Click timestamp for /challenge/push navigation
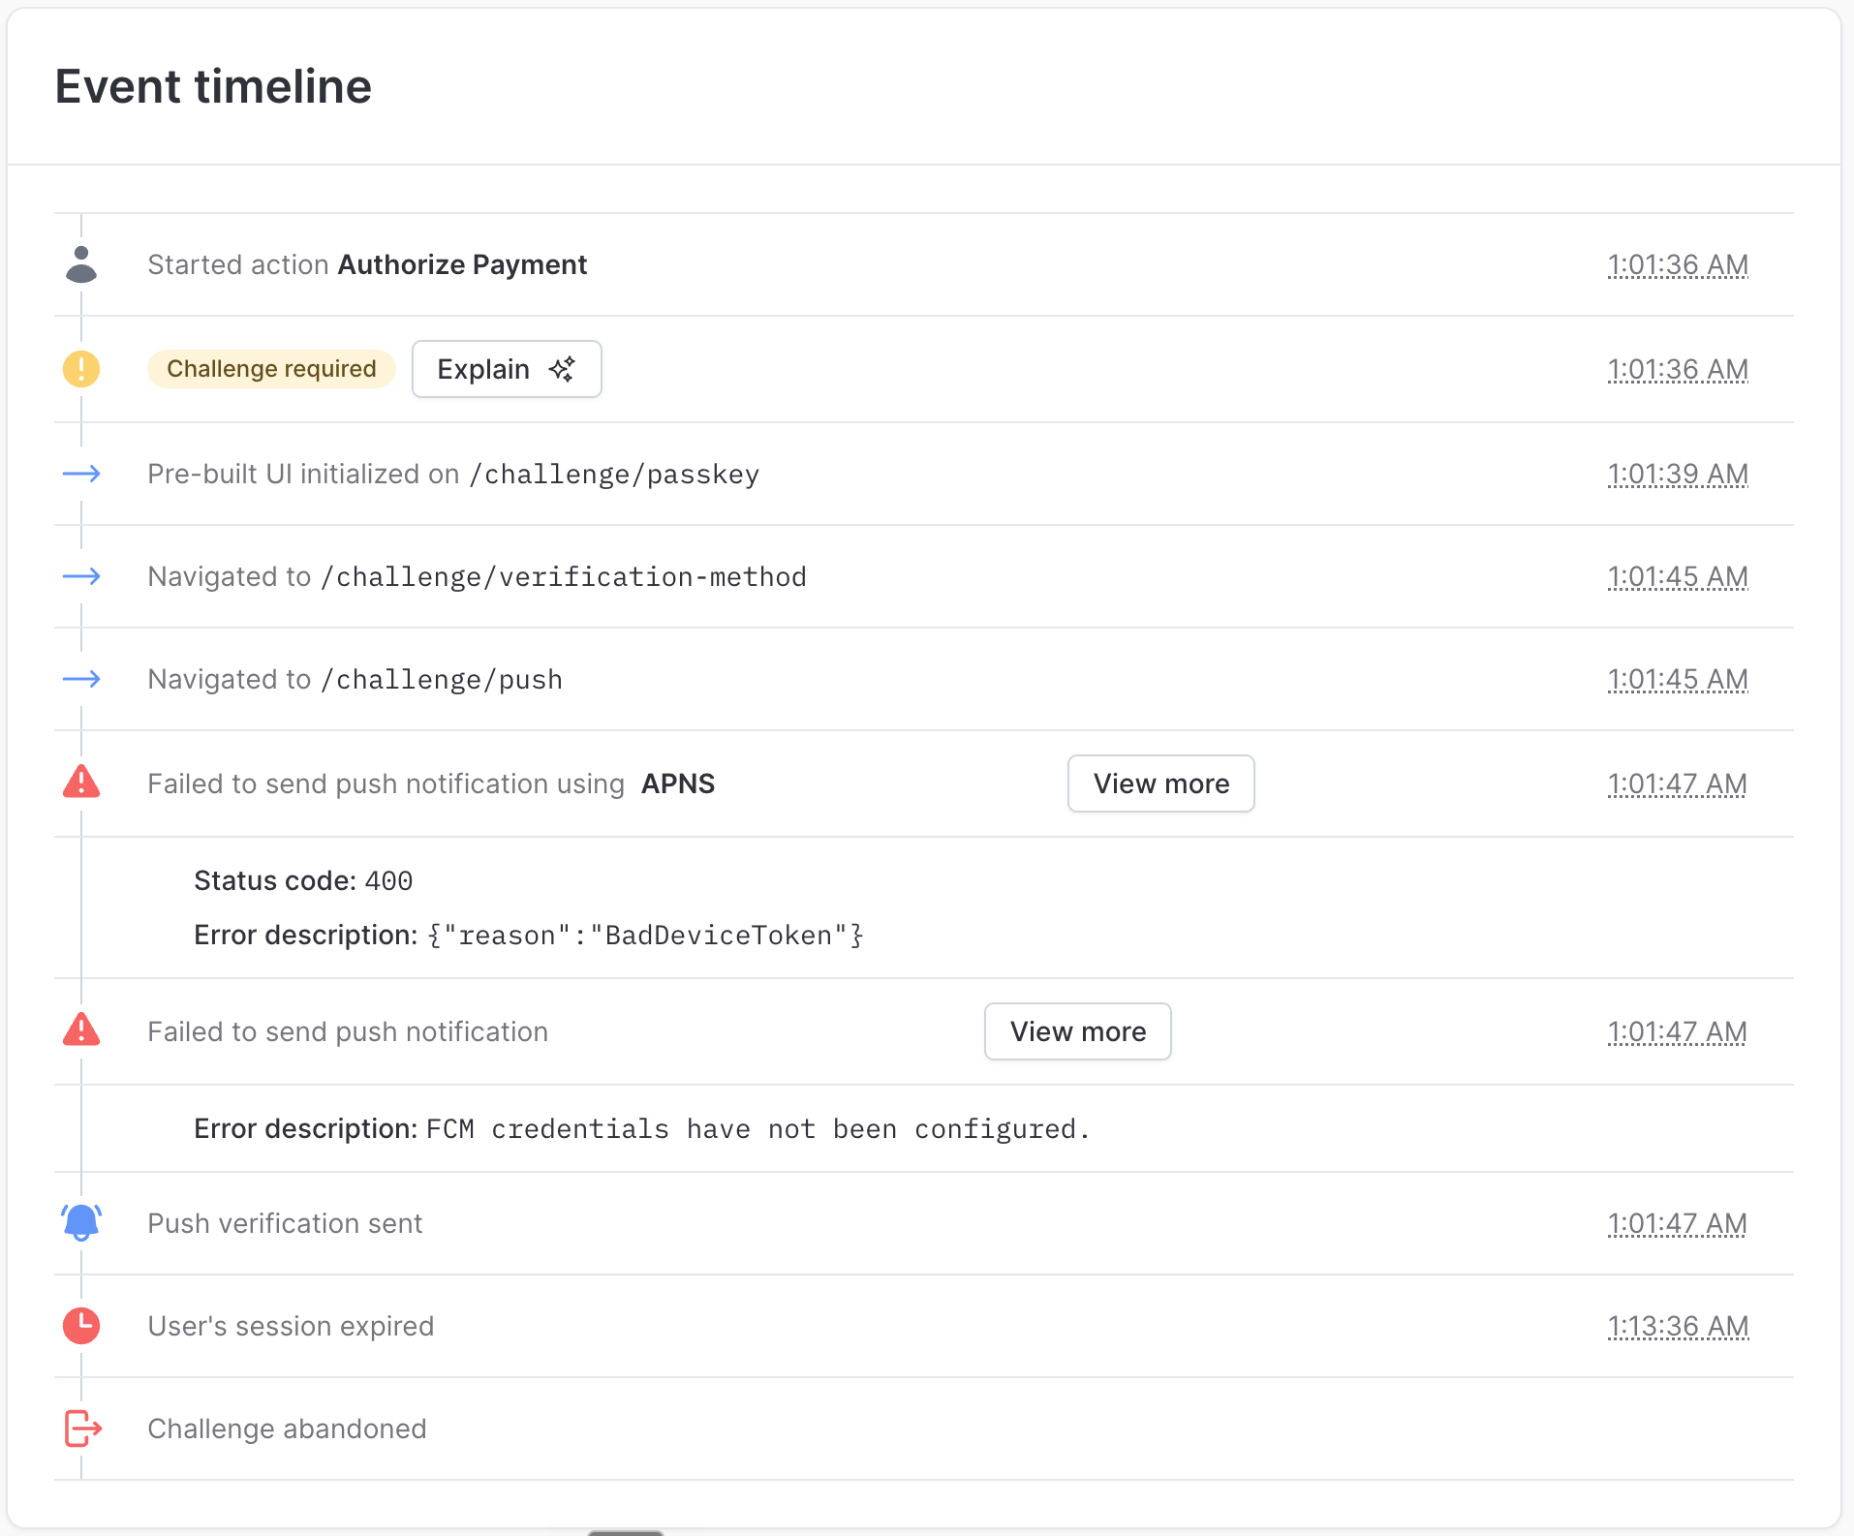Screen dimensions: 1854x1536 1678,679
